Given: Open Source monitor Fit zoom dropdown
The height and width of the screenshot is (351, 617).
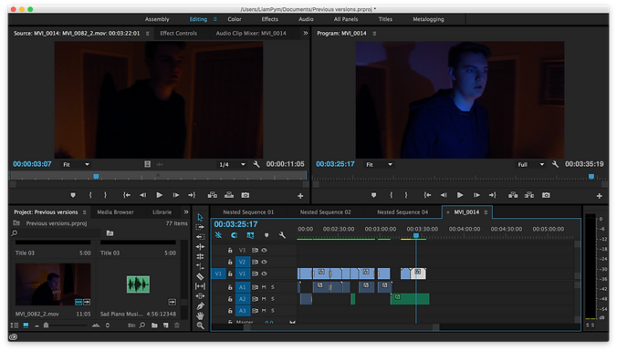Looking at the screenshot, I should (x=76, y=164).
